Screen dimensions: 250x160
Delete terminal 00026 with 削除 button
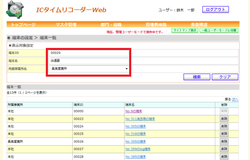pyautogui.click(x=224, y=141)
